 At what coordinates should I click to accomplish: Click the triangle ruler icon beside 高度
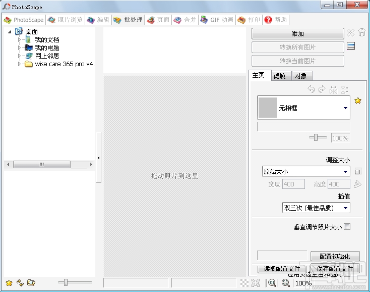[x=357, y=184]
